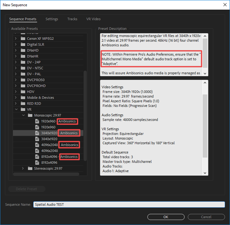Click preset icon for 8192x4096 Ambisonics
Image resolution: width=230 pixels, height=225 pixels.
(x=37, y=157)
